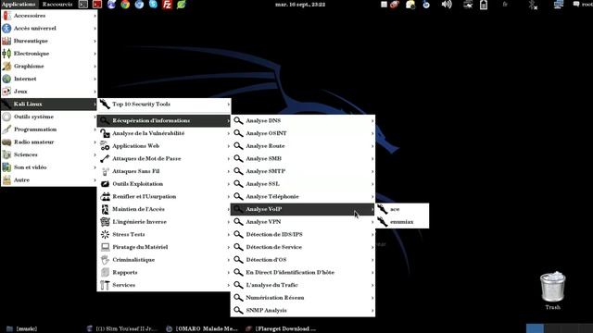Image resolution: width=593 pixels, height=333 pixels.
Task: Select the Kali Linux menu entry
Action: [x=49, y=105]
